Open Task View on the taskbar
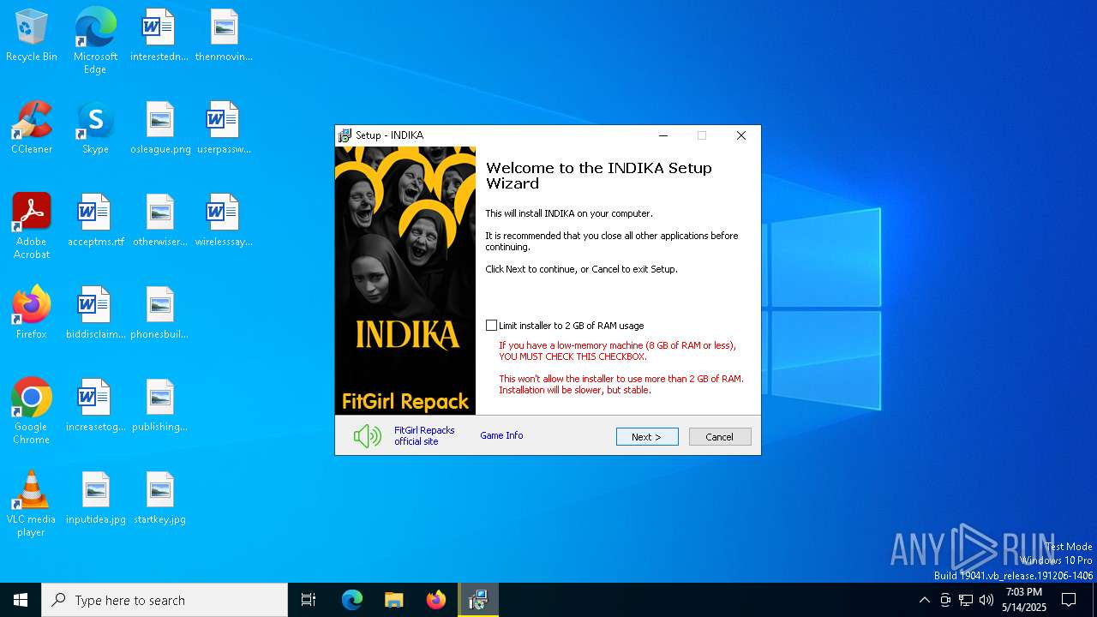The image size is (1097, 617). (309, 600)
